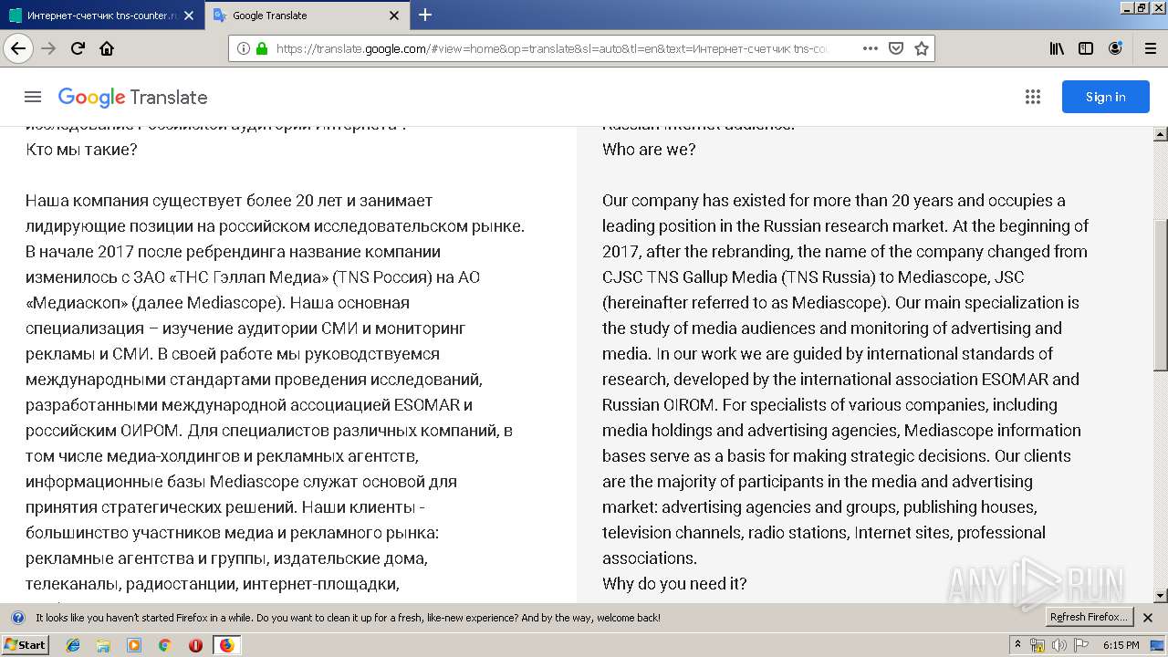This screenshot has height=657, width=1168.
Task: Click the Google Translate logo link
Action: click(x=132, y=97)
